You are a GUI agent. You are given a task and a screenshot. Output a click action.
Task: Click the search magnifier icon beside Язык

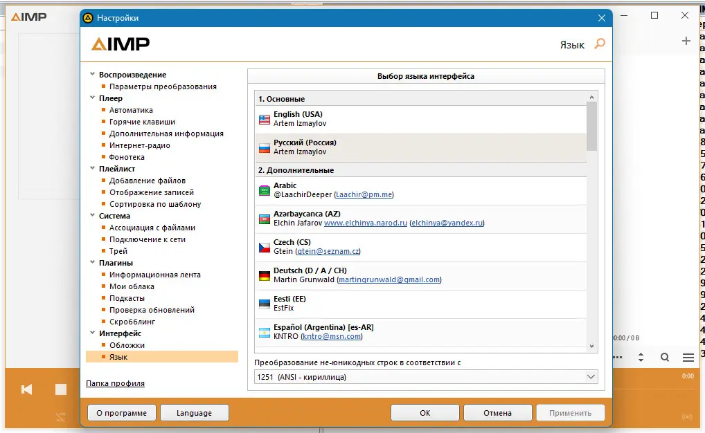[600, 44]
